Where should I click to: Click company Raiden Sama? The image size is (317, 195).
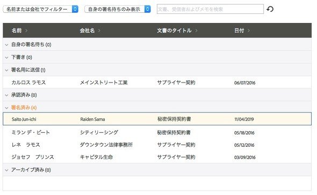92,119
